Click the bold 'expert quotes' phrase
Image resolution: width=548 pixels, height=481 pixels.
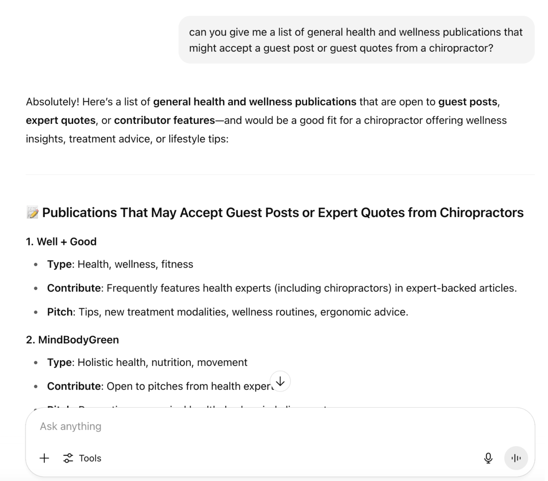click(61, 120)
